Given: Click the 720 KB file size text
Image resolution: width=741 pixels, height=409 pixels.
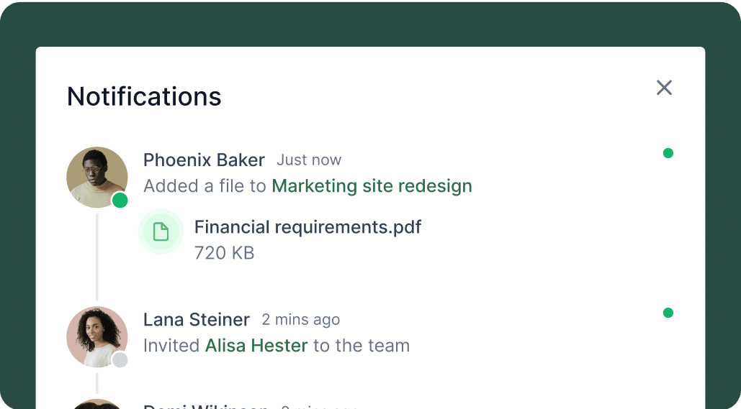Looking at the screenshot, I should [225, 253].
